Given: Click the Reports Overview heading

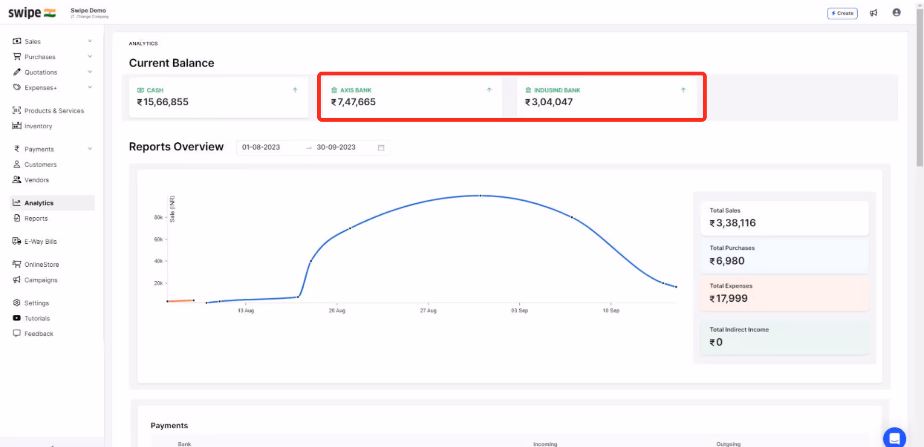Looking at the screenshot, I should point(176,147).
